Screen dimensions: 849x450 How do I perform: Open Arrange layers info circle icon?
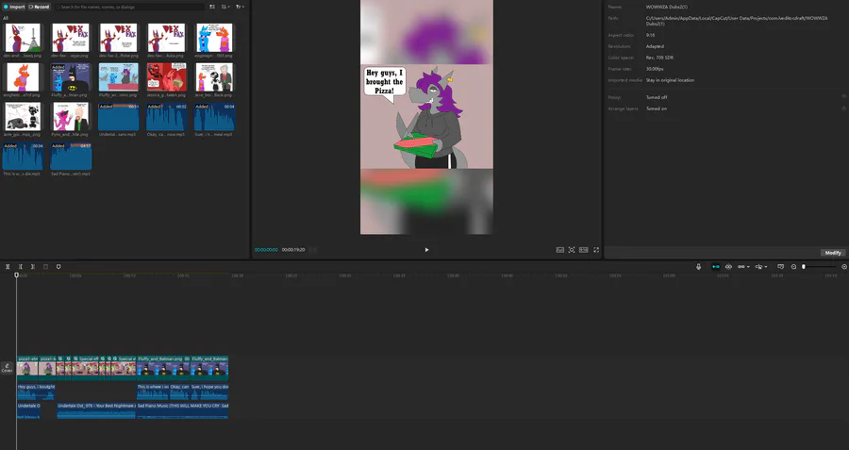click(x=843, y=108)
